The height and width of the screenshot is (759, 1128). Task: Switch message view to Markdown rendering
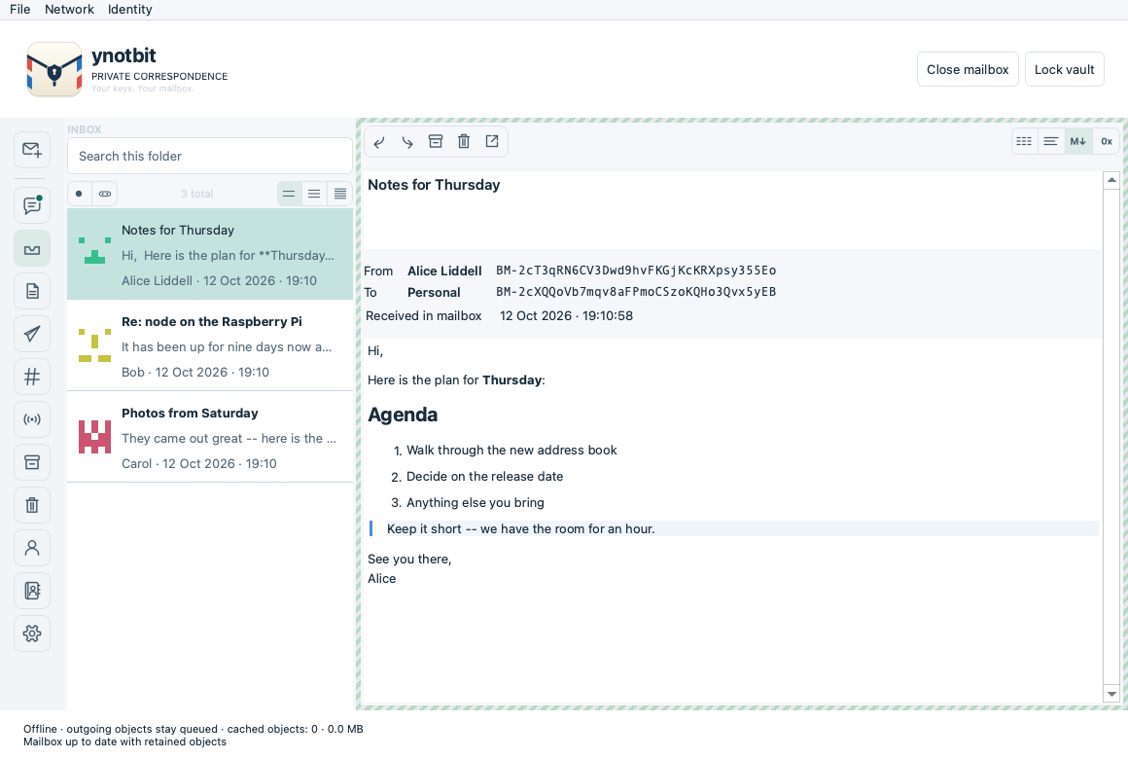tap(1077, 142)
